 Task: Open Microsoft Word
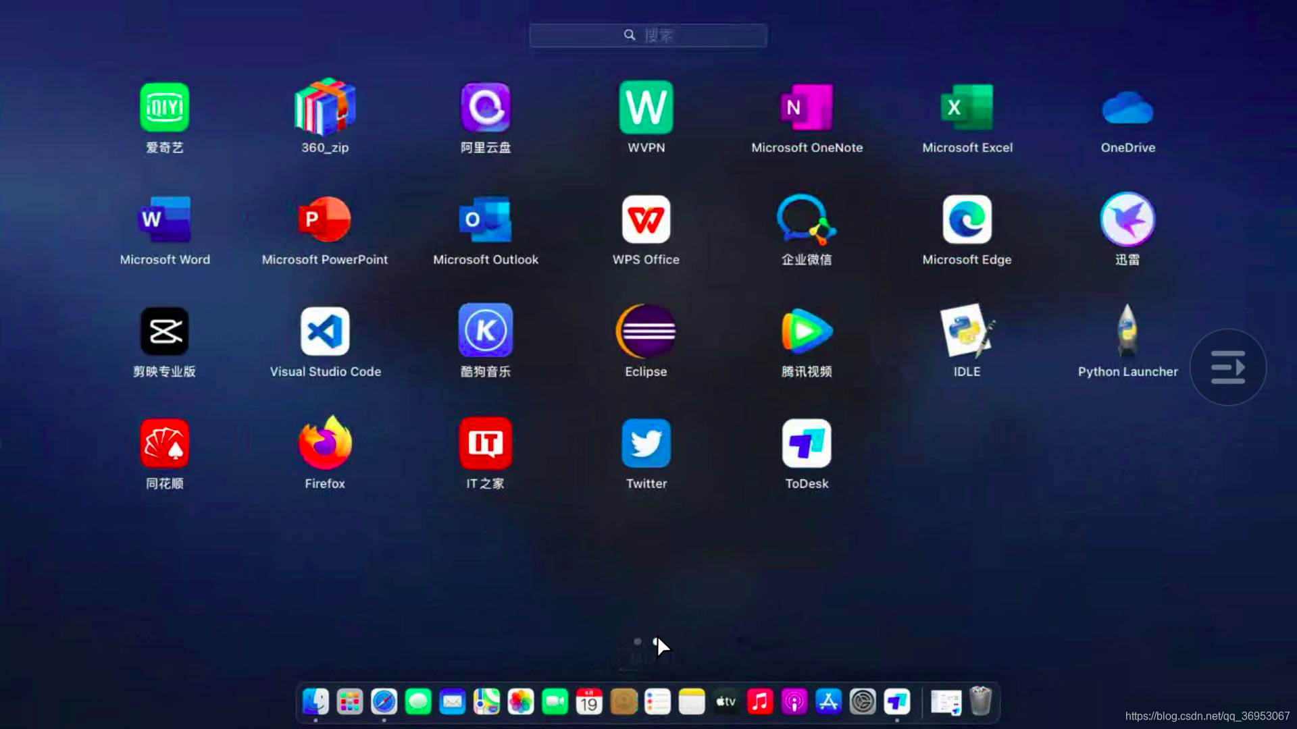pyautogui.click(x=164, y=219)
